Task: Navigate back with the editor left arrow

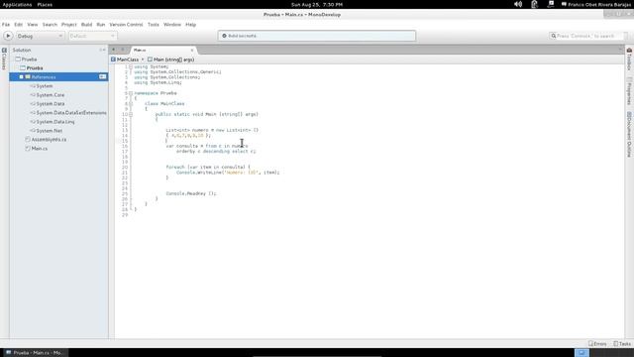Action: point(114,50)
